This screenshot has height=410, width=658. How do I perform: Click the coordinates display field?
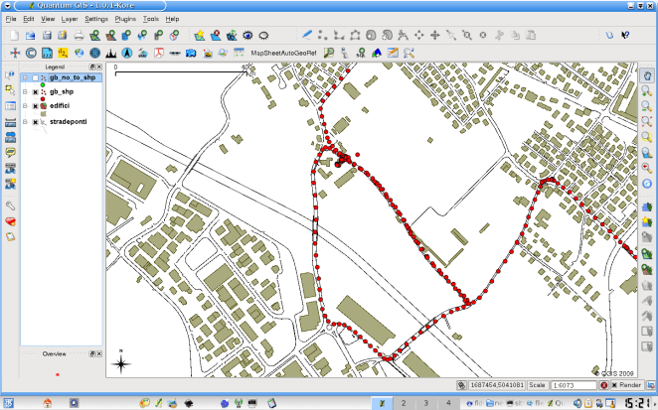point(496,385)
